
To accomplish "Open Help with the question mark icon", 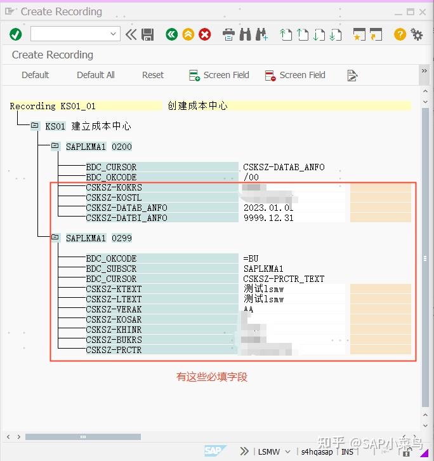I will pos(400,34).
